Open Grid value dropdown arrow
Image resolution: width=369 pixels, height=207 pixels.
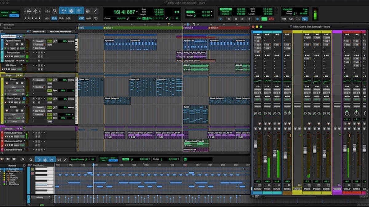click(x=211, y=11)
